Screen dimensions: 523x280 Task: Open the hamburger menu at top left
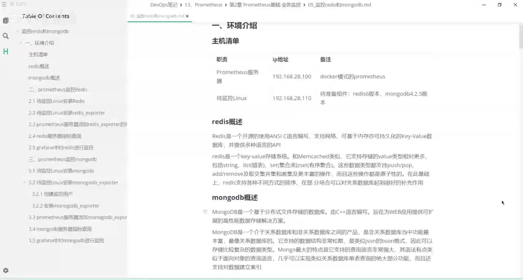[4, 4]
